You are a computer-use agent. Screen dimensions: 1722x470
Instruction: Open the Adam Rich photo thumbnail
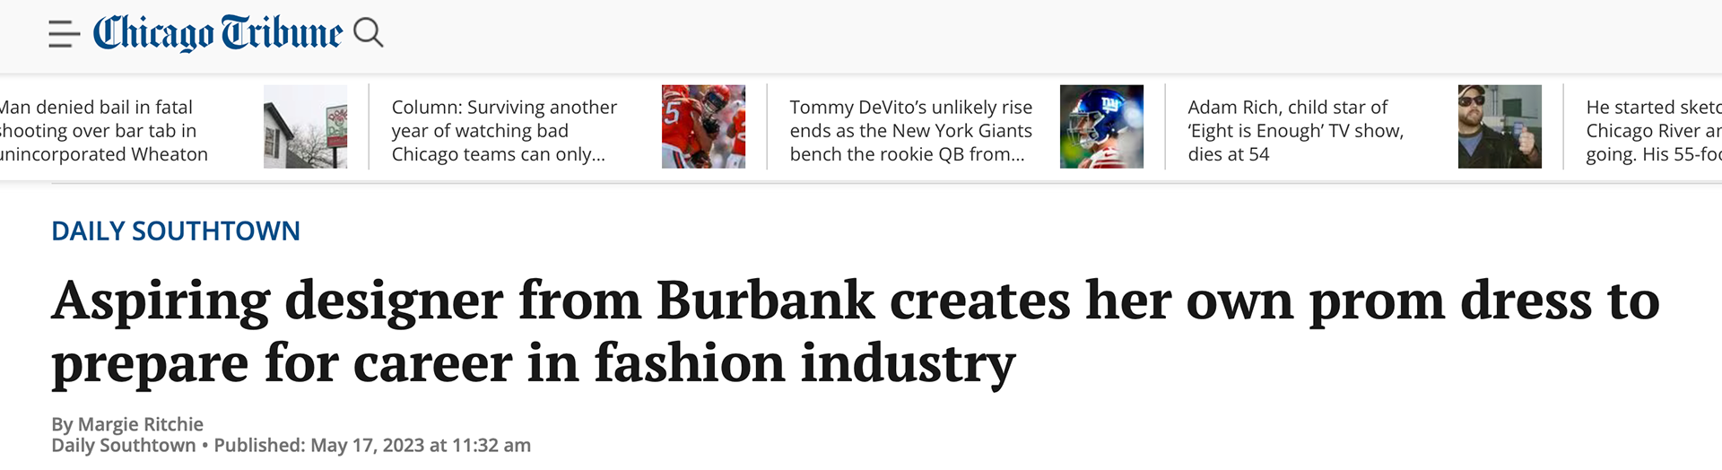click(x=1500, y=126)
